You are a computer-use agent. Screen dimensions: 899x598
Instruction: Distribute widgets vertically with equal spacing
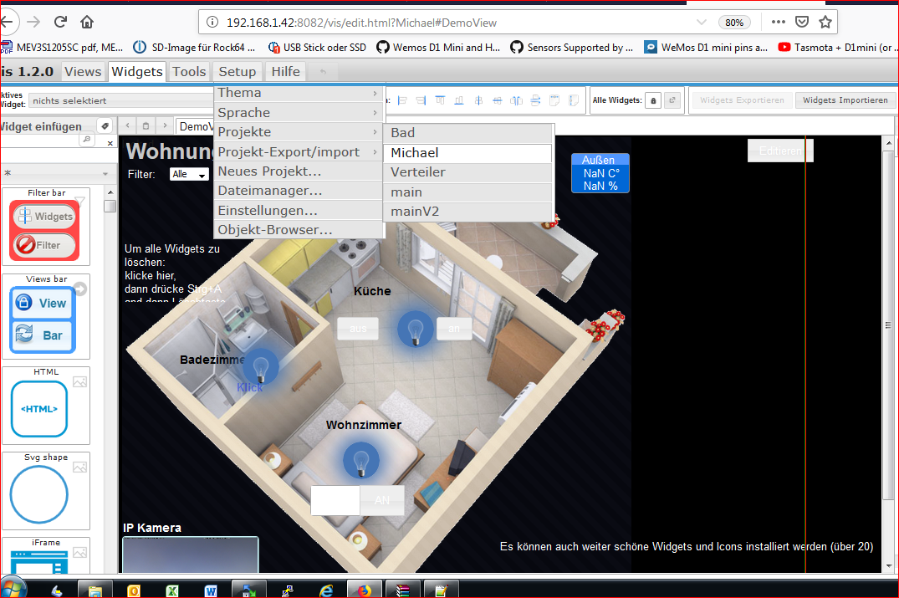tap(535, 100)
